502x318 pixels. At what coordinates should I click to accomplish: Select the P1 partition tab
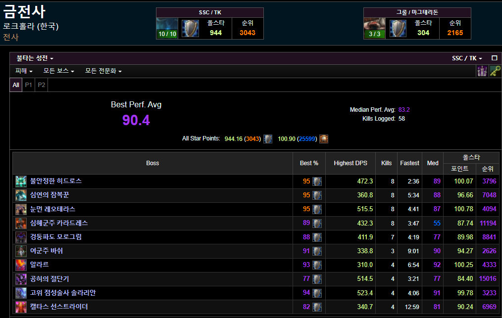(29, 85)
